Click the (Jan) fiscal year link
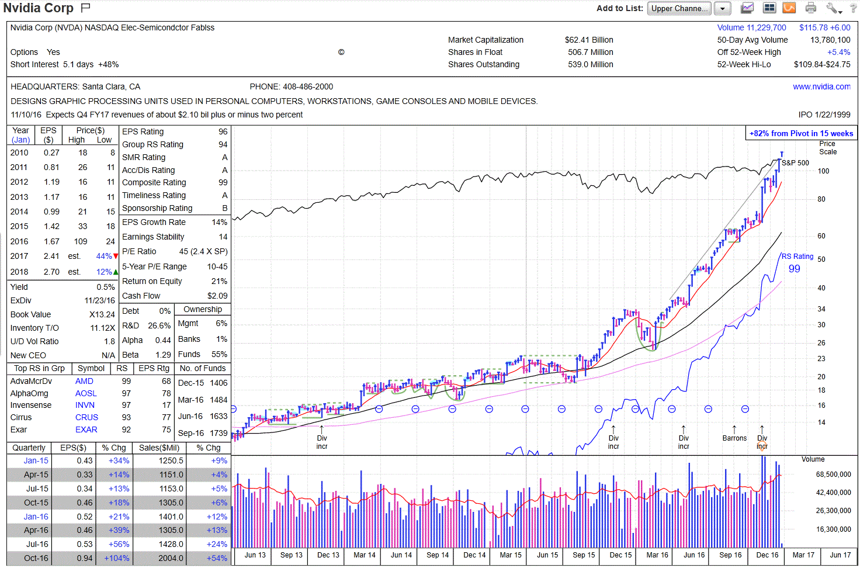The height and width of the screenshot is (568, 860). 20,140
